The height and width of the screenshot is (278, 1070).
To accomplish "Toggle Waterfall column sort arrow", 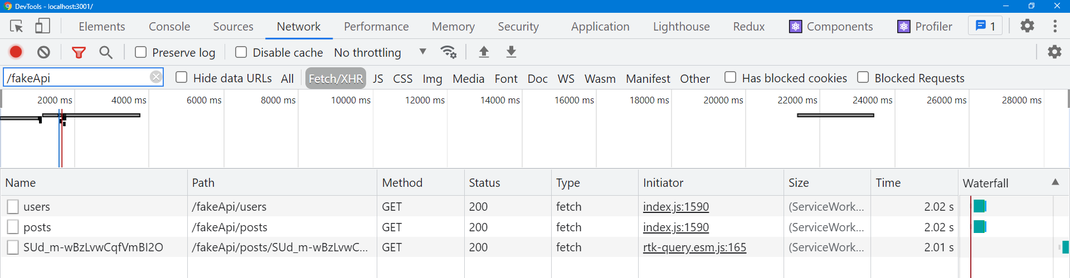I will pos(1055,182).
